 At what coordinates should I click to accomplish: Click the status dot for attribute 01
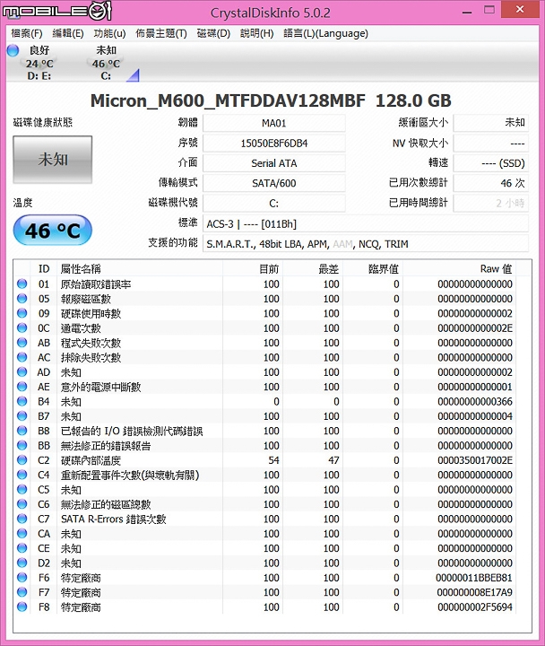(22, 284)
